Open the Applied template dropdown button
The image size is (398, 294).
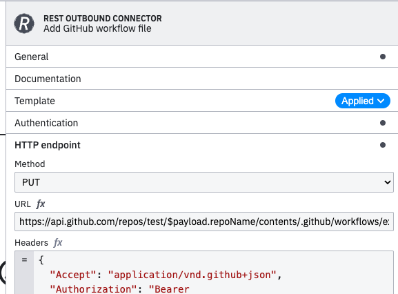pos(362,101)
